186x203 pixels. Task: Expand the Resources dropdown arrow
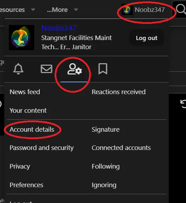(x=33, y=9)
